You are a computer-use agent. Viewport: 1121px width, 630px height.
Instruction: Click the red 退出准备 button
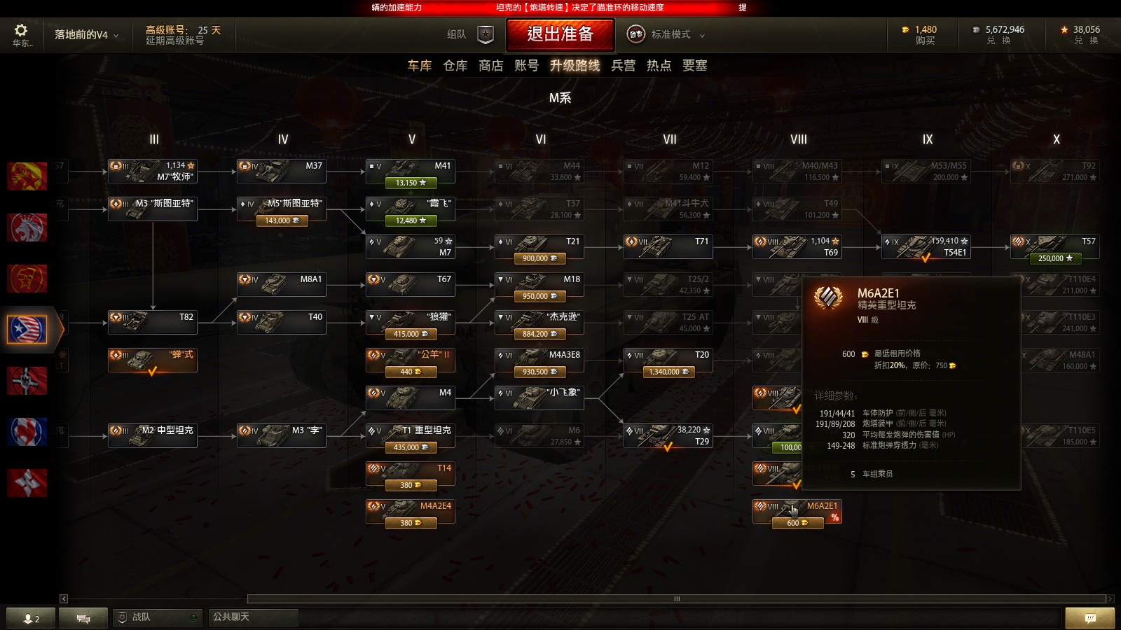pos(560,34)
